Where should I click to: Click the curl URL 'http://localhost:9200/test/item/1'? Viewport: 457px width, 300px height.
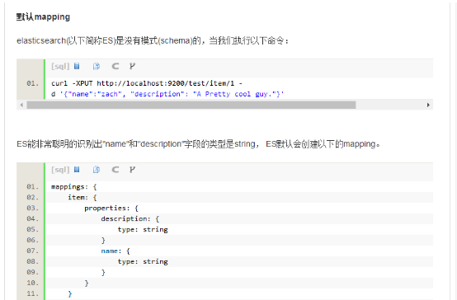click(x=166, y=83)
